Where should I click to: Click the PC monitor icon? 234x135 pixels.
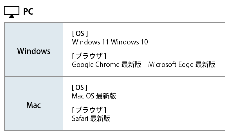12,12
